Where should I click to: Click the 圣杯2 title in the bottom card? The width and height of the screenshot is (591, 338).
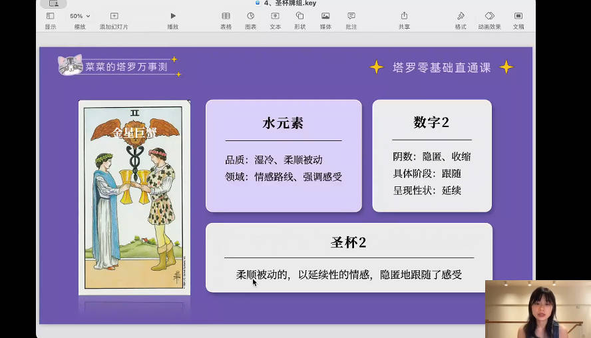[x=349, y=243]
